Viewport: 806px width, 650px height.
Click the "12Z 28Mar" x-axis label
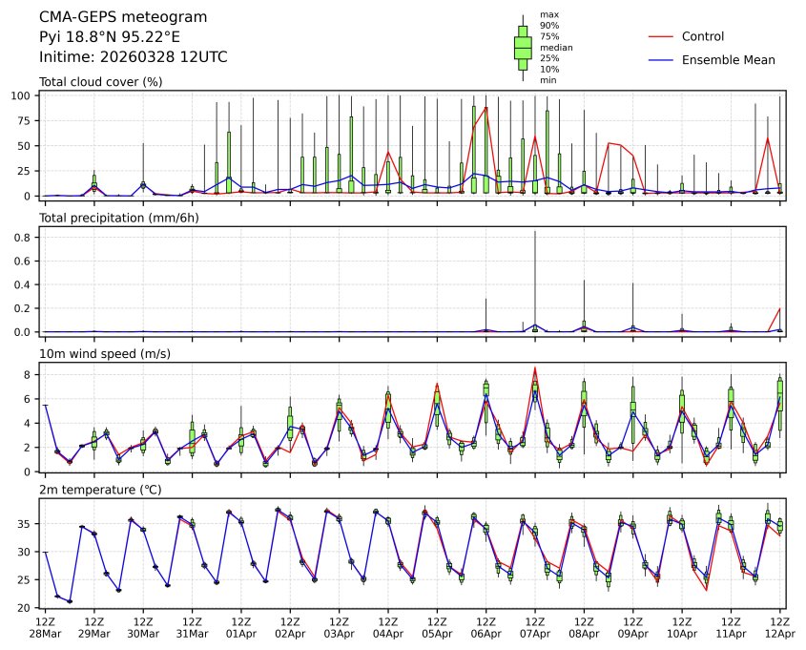(45, 627)
